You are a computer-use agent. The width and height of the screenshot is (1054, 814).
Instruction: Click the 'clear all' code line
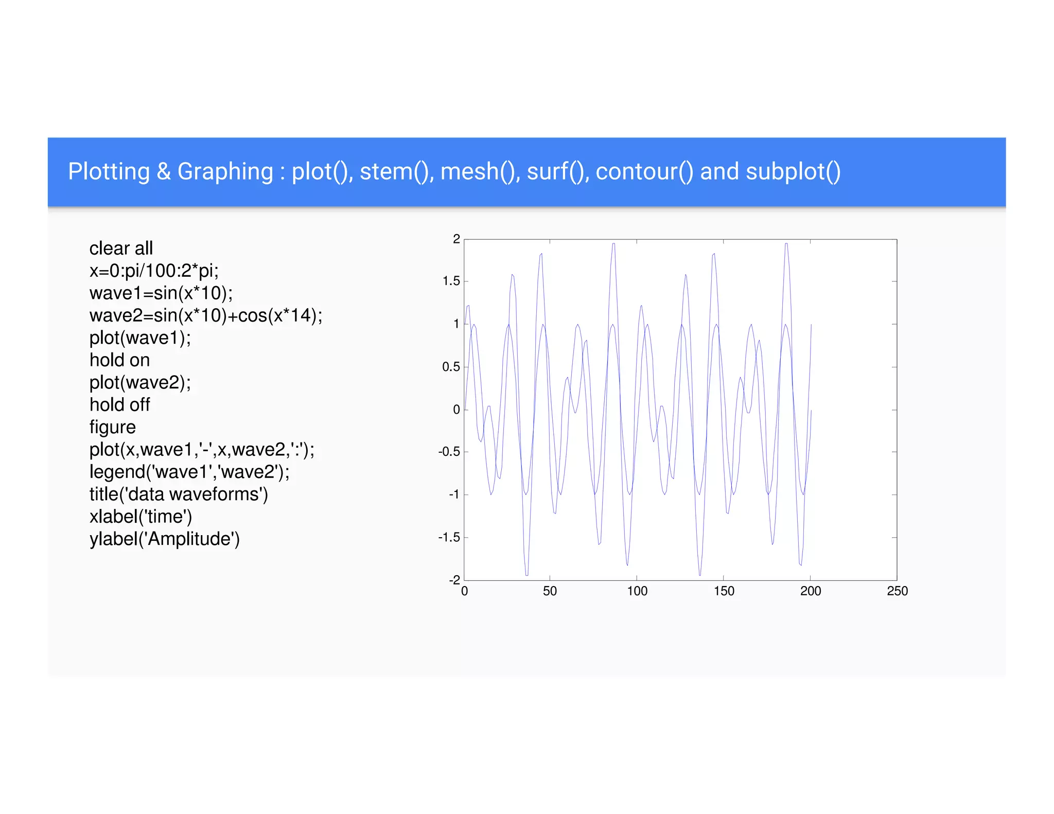point(121,249)
